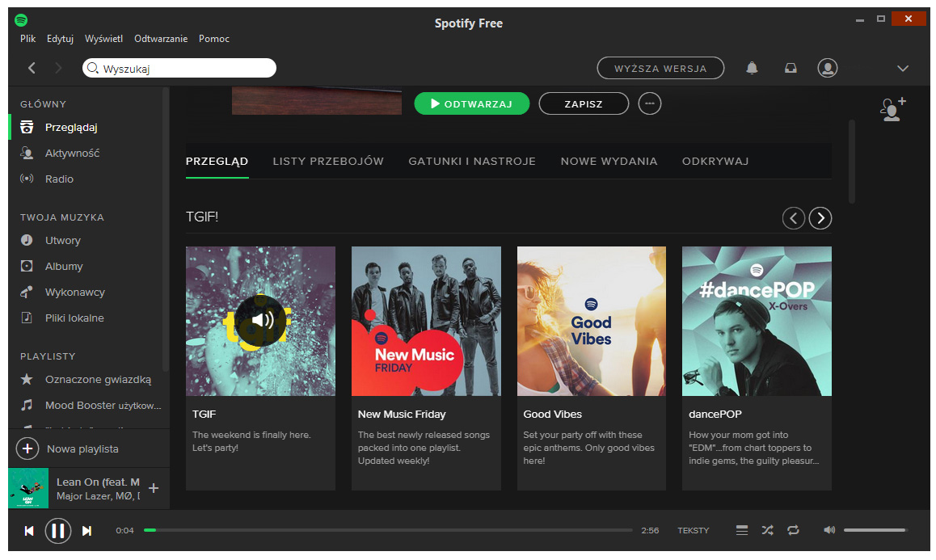Show next TGIF! carousel items

(x=820, y=218)
